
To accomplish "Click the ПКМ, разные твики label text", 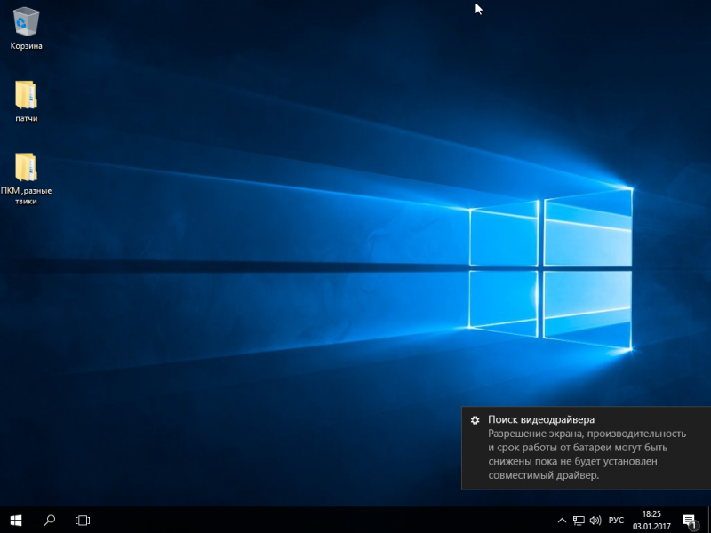I will tap(27, 195).
